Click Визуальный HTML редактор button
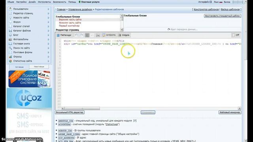The image size is (253, 142). click(x=70, y=112)
